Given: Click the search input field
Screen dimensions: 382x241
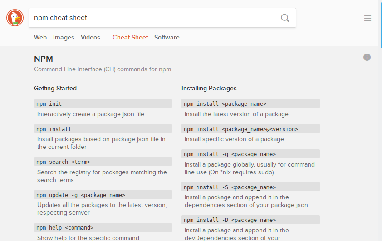Looking at the screenshot, I should point(154,18).
